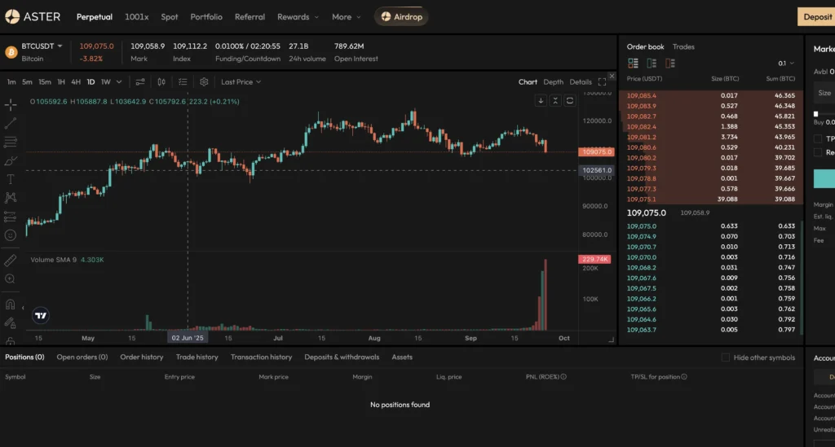Image resolution: width=835 pixels, height=447 pixels.
Task: Select the text annotation tool
Action: coord(10,179)
